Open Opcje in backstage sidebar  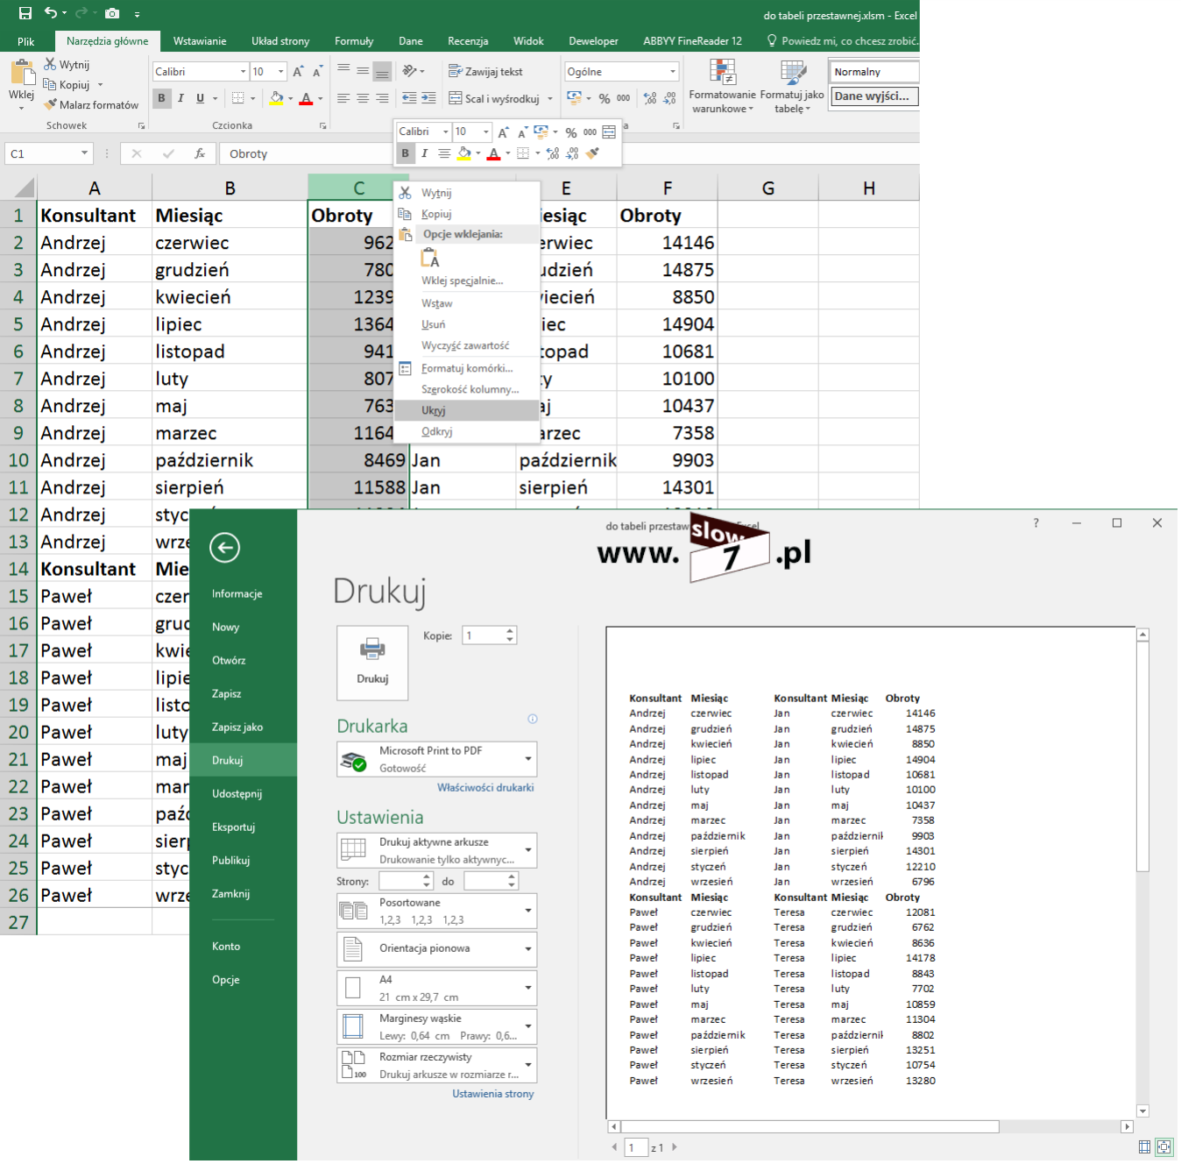pos(243,980)
